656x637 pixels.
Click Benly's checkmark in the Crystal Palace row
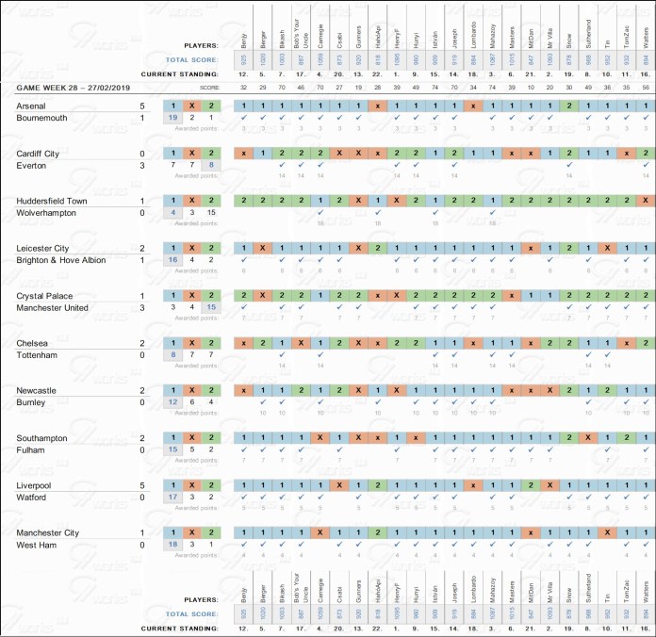(x=243, y=308)
